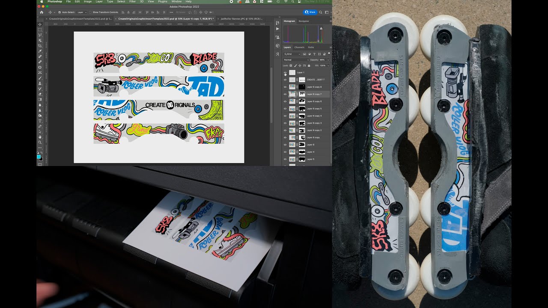
Task: Open the Image menu
Action: (88, 2)
